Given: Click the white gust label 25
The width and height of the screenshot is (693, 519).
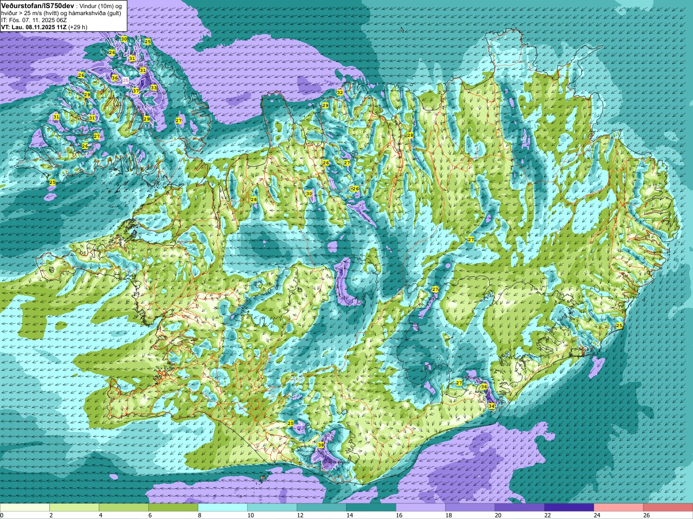Looking at the screenshot, I should (x=126, y=80).
